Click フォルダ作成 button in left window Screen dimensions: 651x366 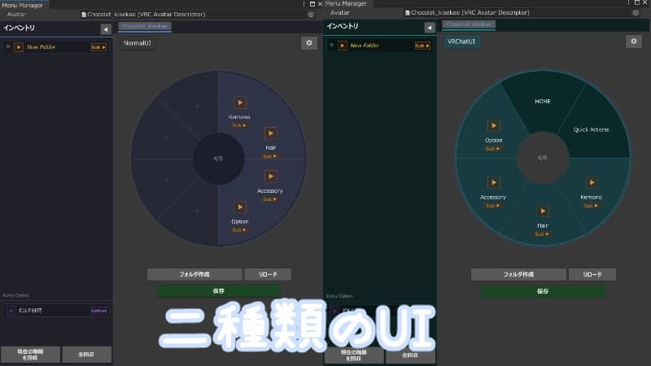194,274
